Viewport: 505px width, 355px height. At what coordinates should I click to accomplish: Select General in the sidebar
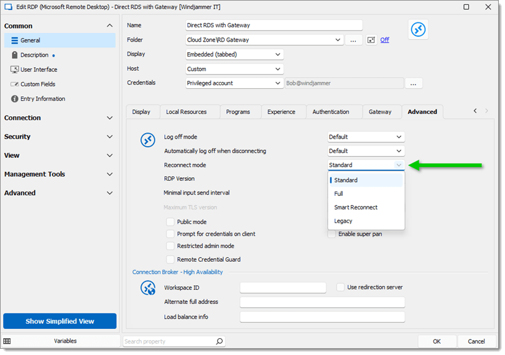[x=60, y=40]
